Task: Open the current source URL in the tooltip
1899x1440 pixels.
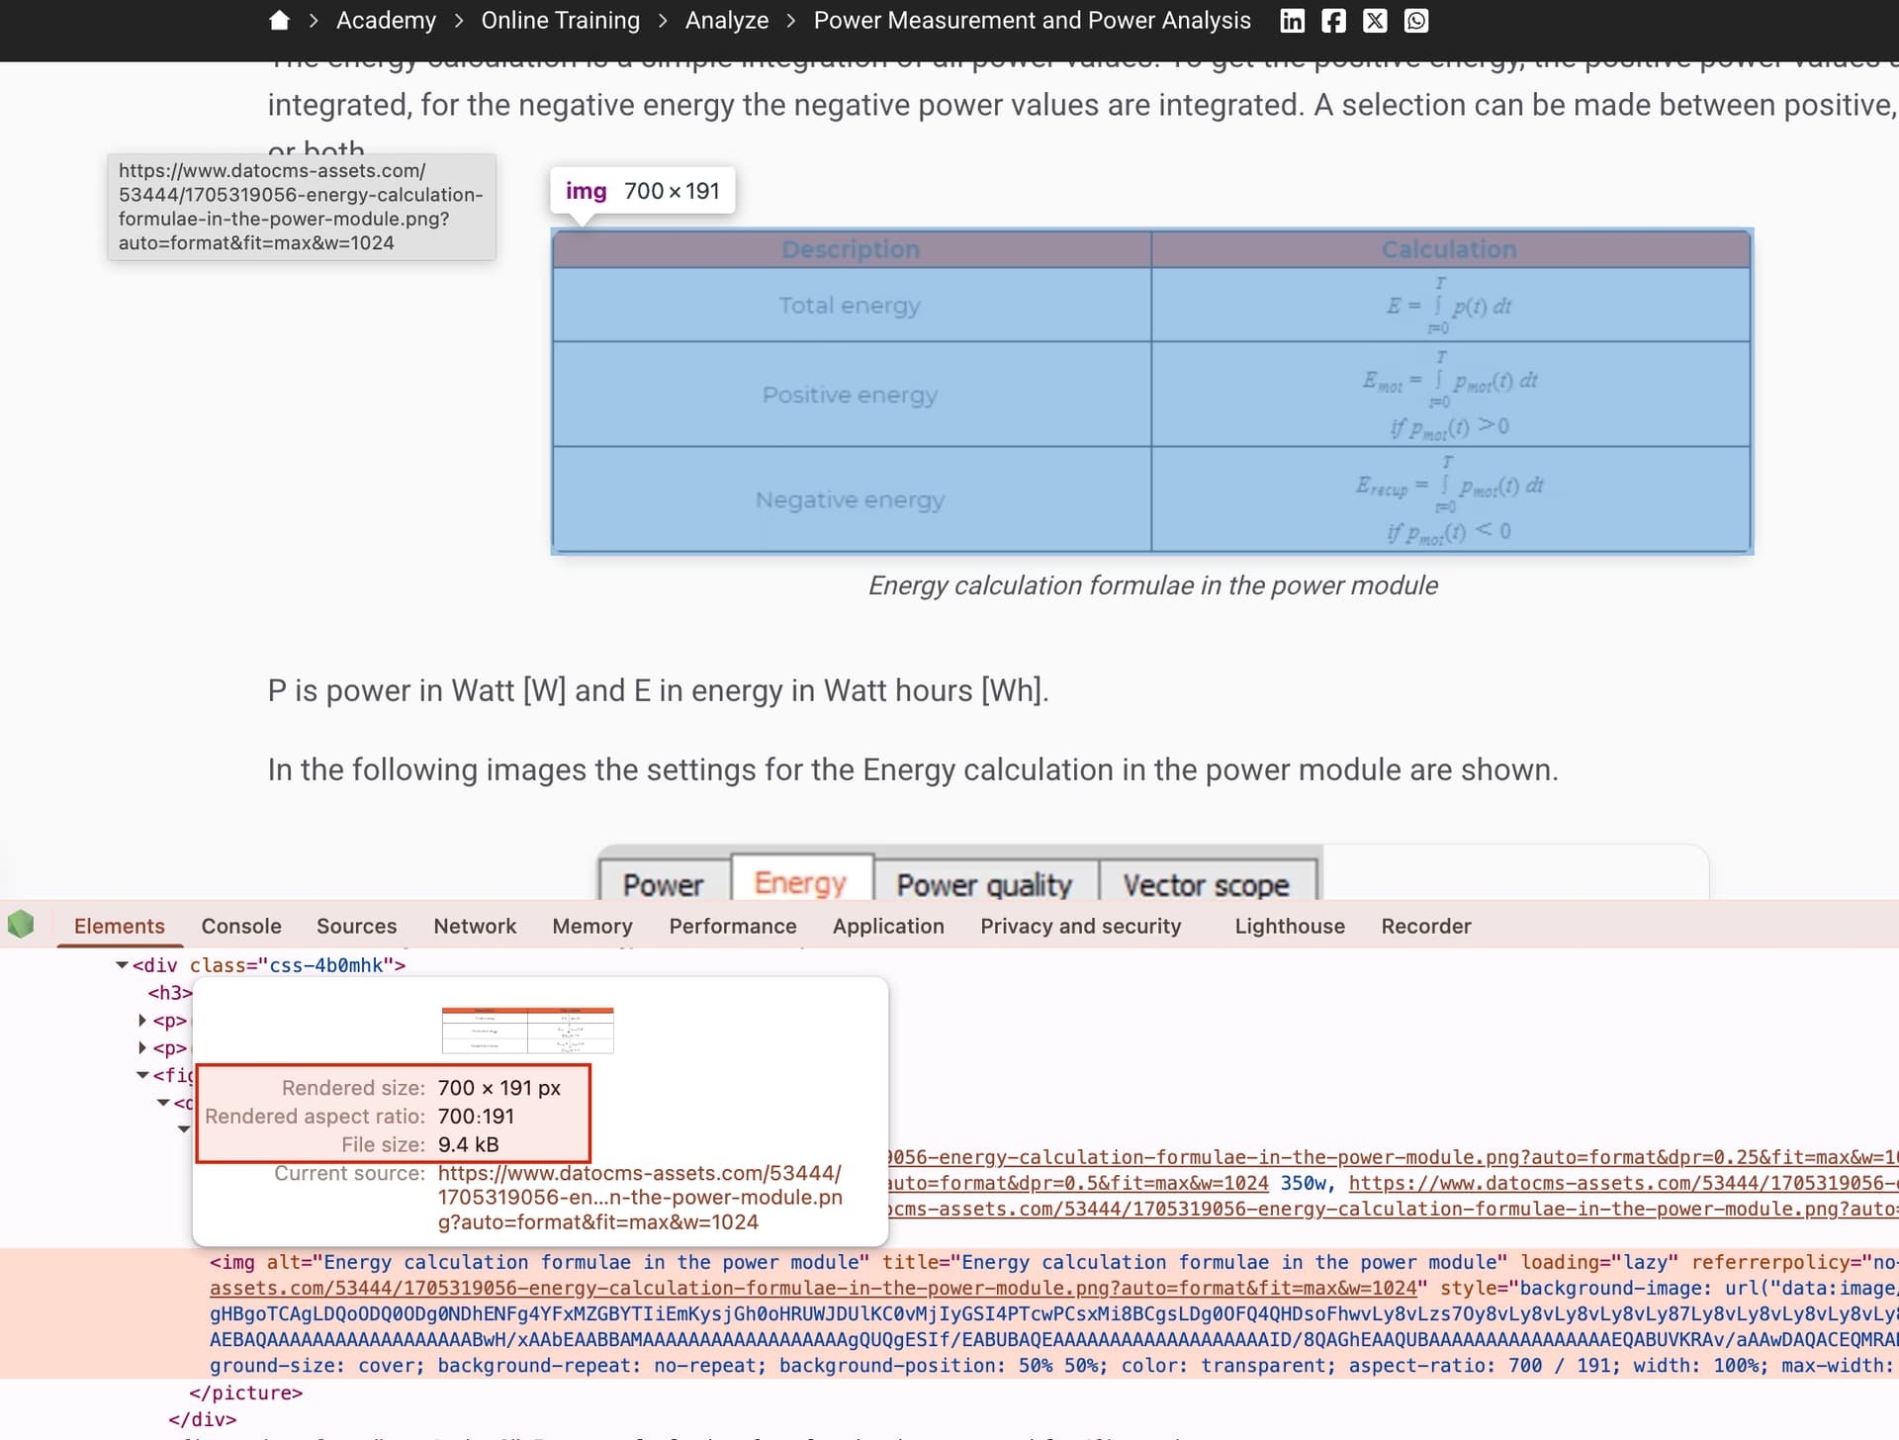Action: coord(640,1197)
